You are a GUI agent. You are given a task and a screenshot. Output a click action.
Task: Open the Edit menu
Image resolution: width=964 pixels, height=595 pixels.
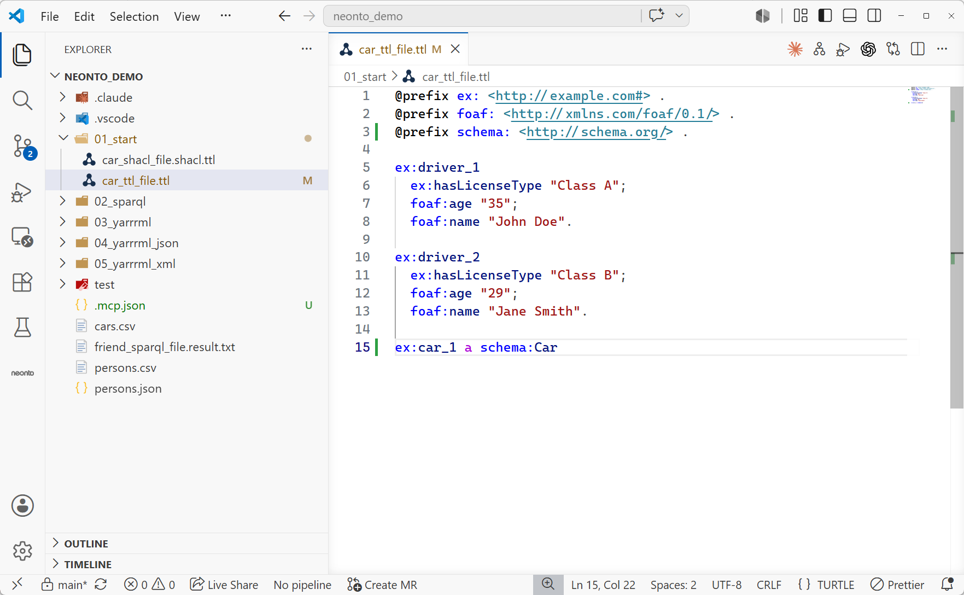click(x=84, y=16)
